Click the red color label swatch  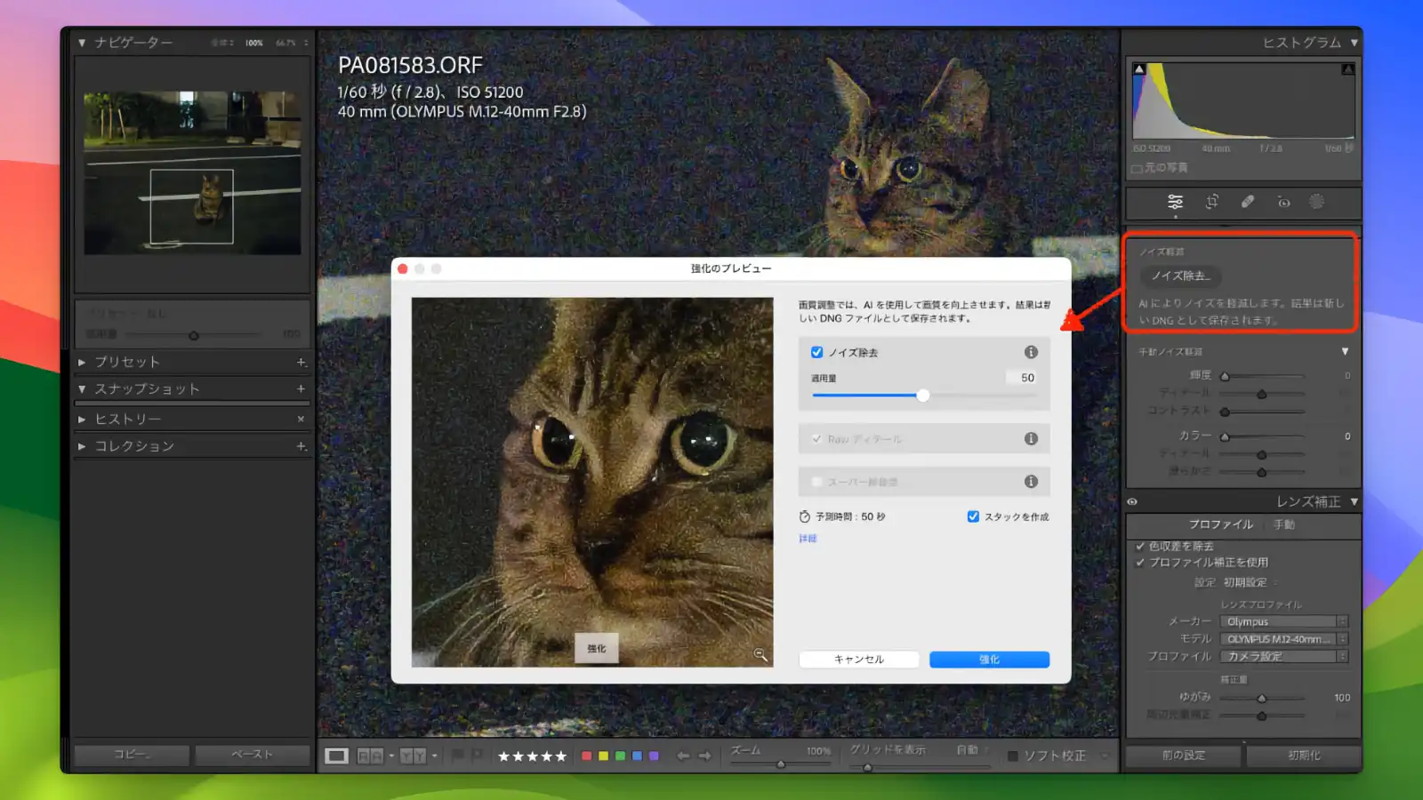tap(586, 755)
